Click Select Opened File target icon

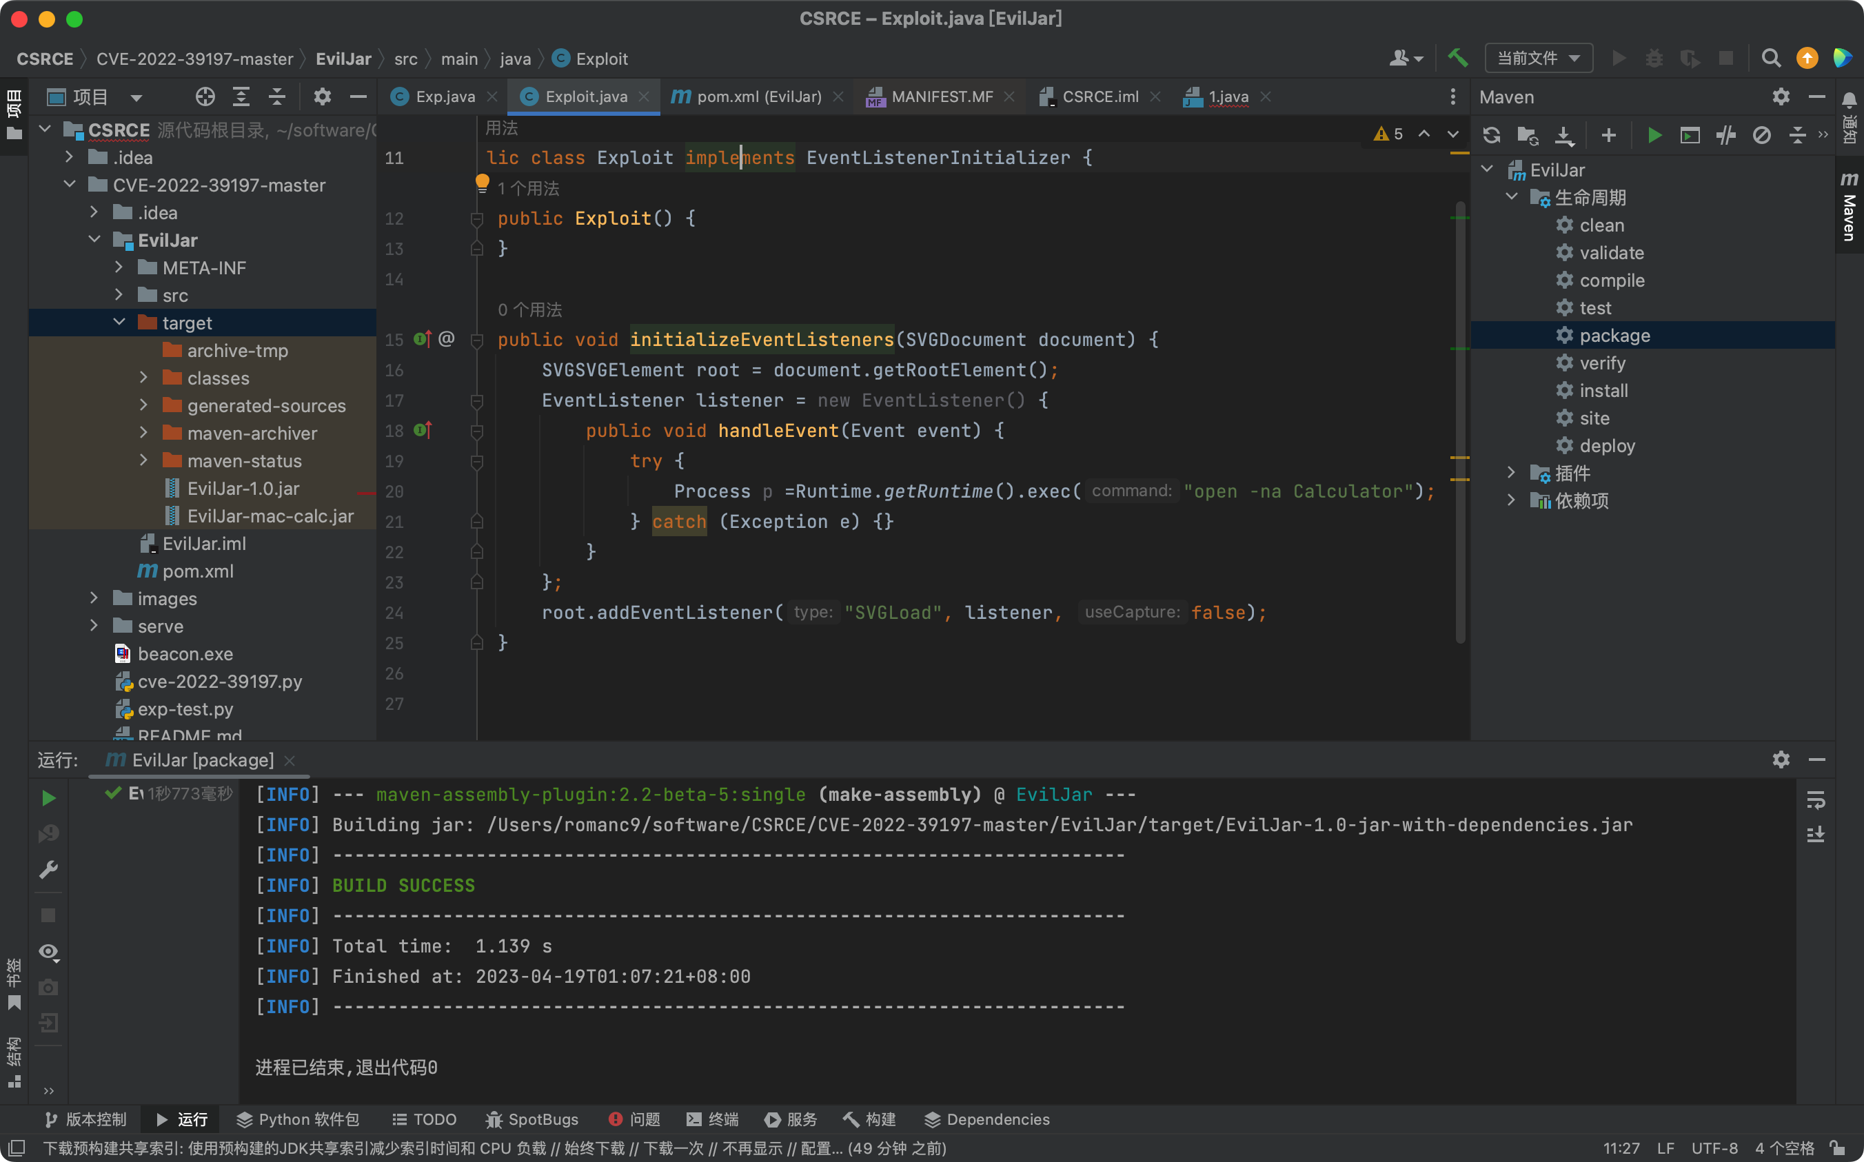click(x=205, y=96)
